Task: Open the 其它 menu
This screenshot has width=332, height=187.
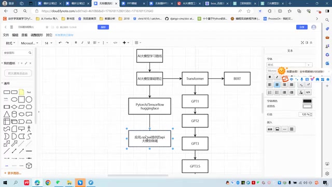Action: point(49,35)
